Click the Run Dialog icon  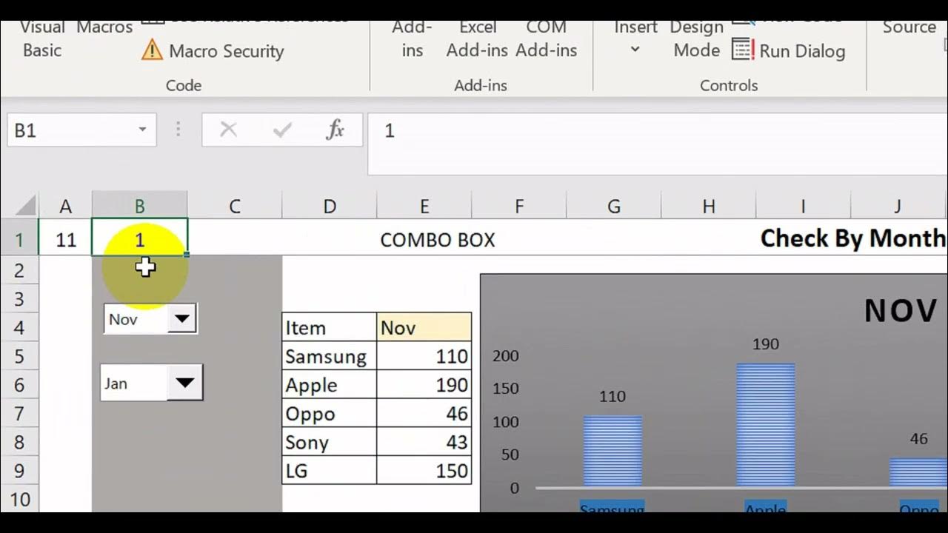coord(743,50)
